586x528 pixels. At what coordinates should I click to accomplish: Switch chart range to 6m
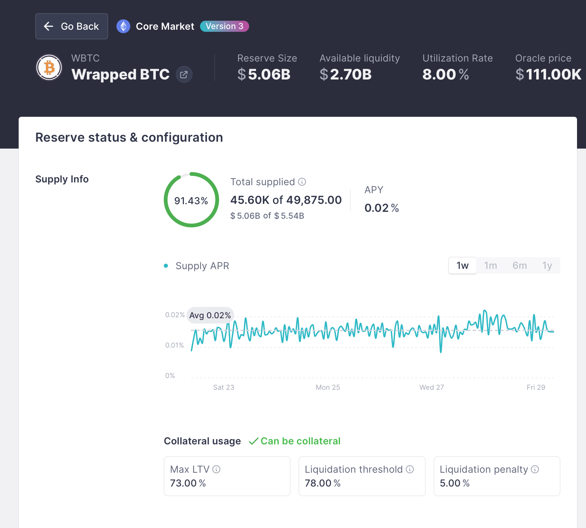click(520, 265)
